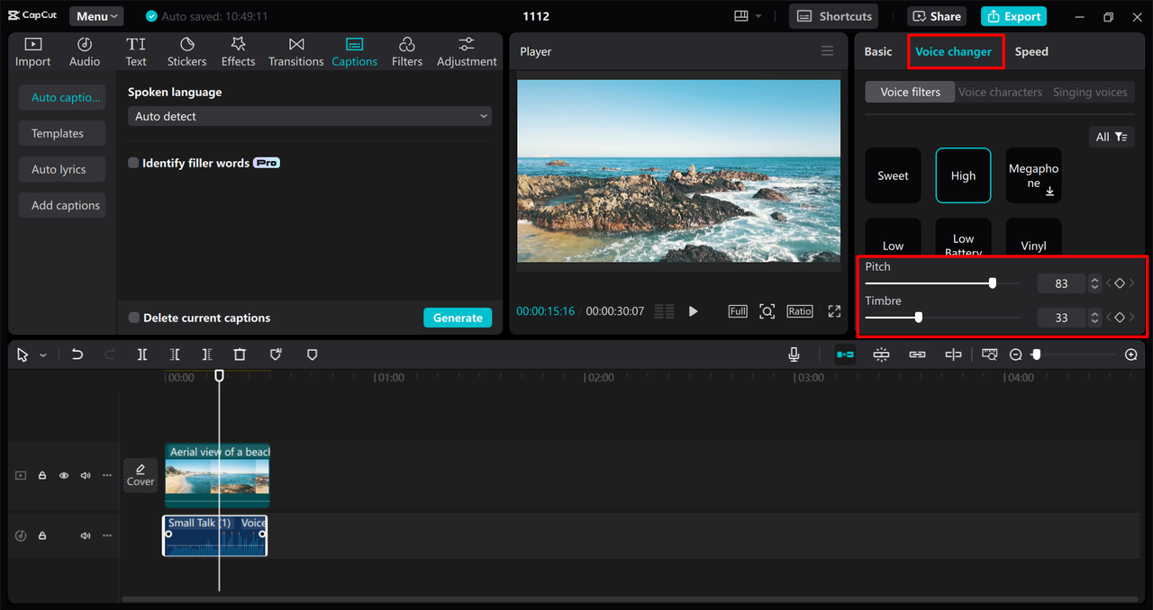1153x610 pixels.
Task: Open the layout options dropdown in title bar
Action: point(748,16)
